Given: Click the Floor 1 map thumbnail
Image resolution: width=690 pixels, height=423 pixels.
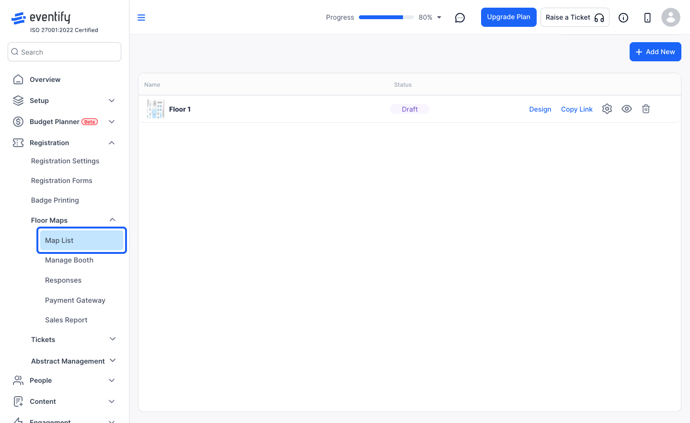Looking at the screenshot, I should 156,109.
